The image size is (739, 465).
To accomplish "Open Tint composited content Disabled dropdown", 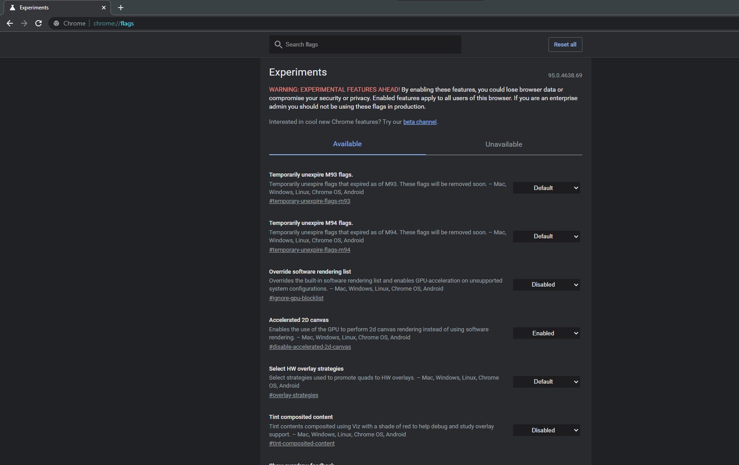I will (546, 430).
